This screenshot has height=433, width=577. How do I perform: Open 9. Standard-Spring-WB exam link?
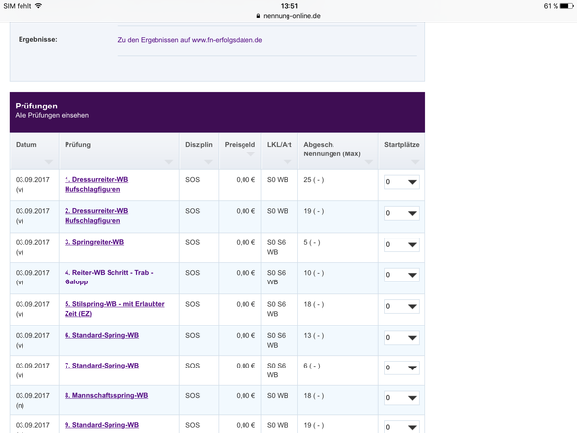click(x=102, y=425)
